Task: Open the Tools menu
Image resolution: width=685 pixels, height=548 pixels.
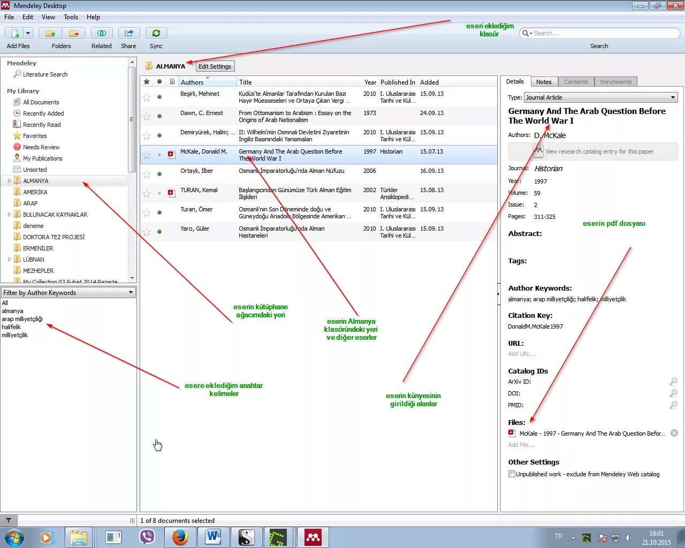Action: click(x=71, y=17)
